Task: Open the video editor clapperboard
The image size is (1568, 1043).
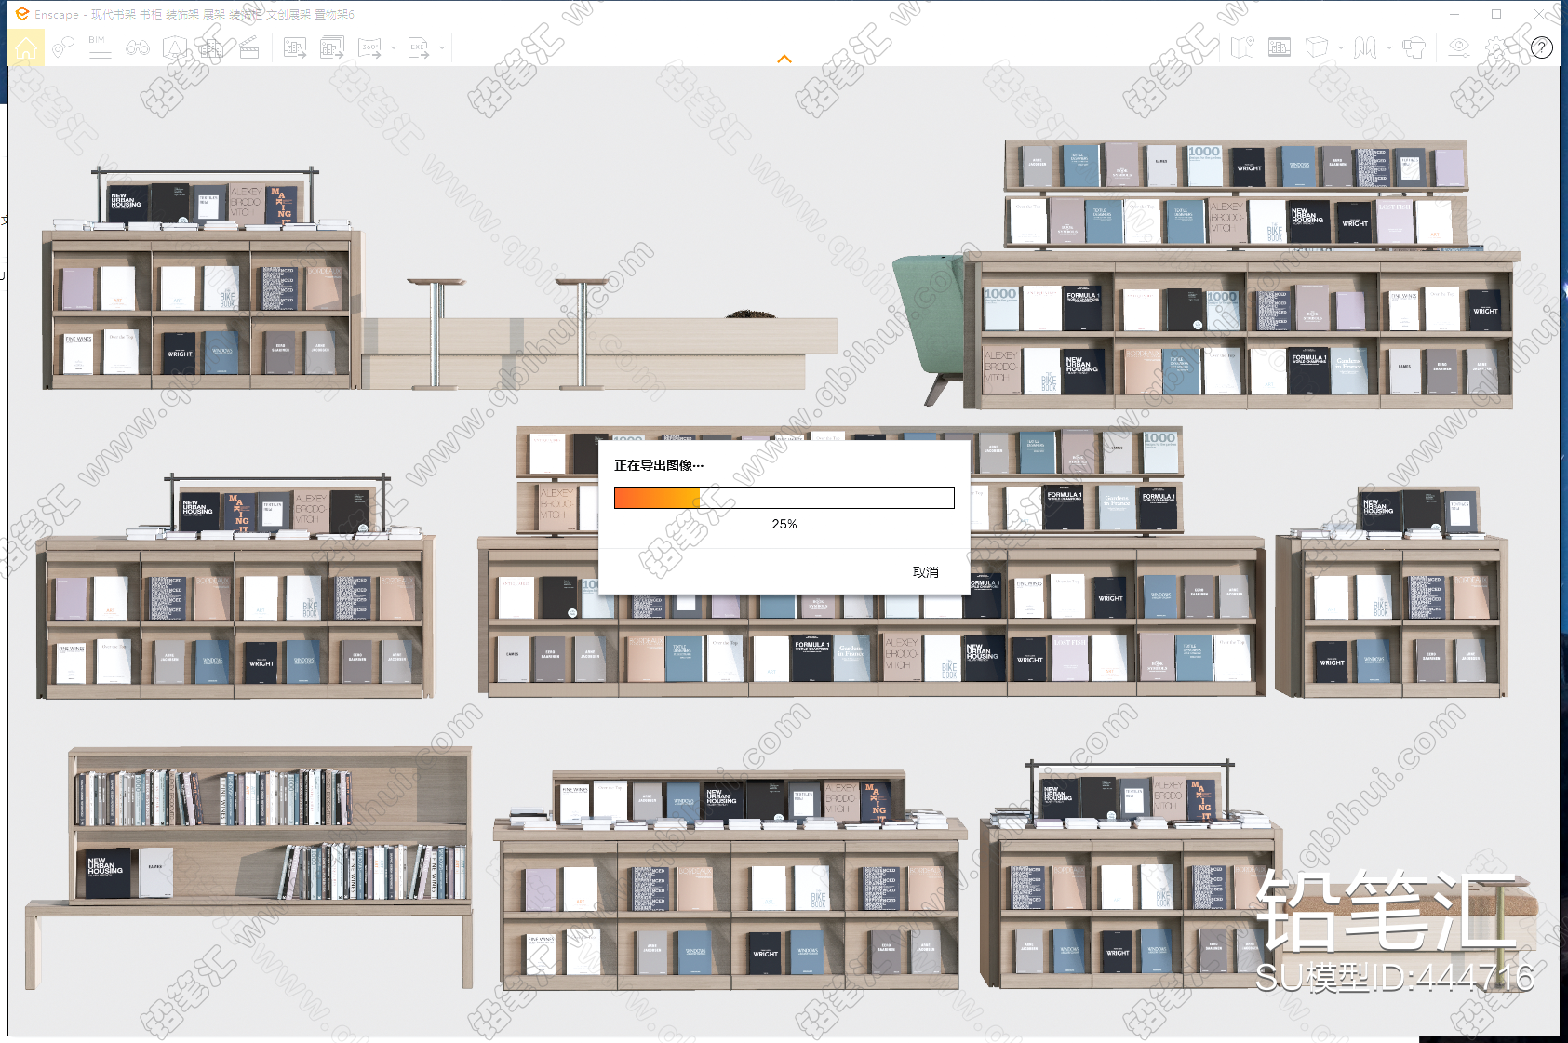Action: point(248,47)
